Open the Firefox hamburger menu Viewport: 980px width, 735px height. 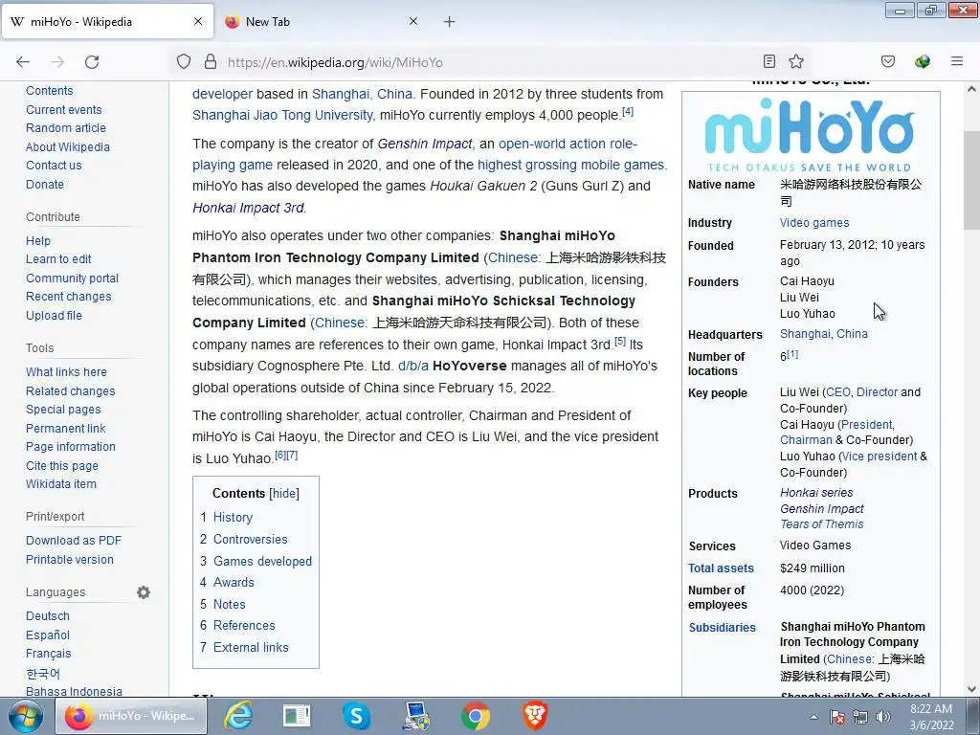(957, 61)
